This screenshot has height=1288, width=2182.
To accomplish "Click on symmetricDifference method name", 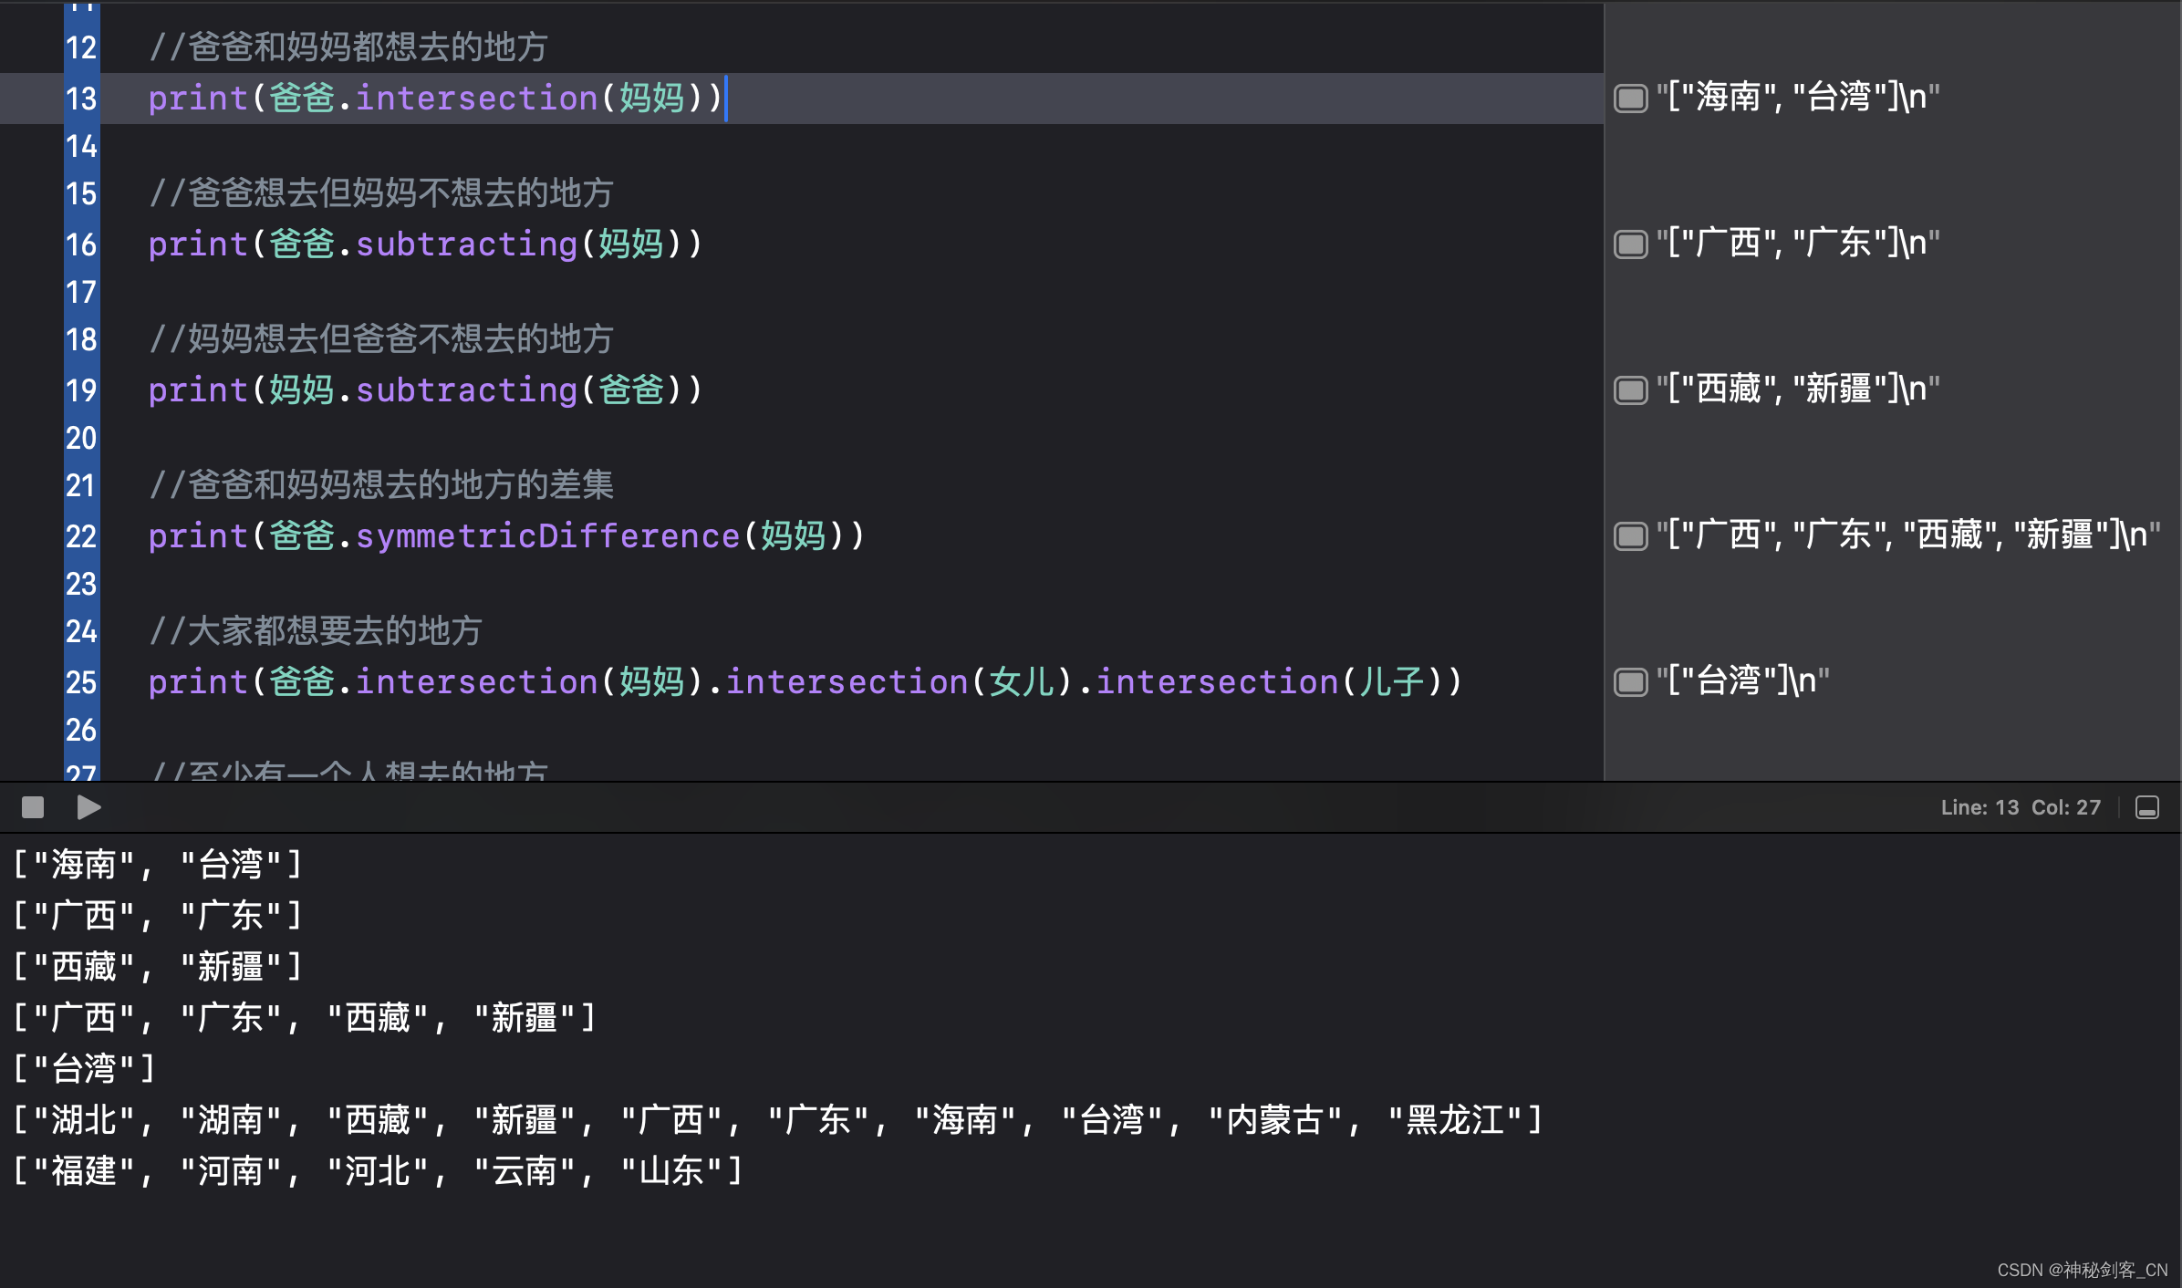I will [x=547, y=535].
